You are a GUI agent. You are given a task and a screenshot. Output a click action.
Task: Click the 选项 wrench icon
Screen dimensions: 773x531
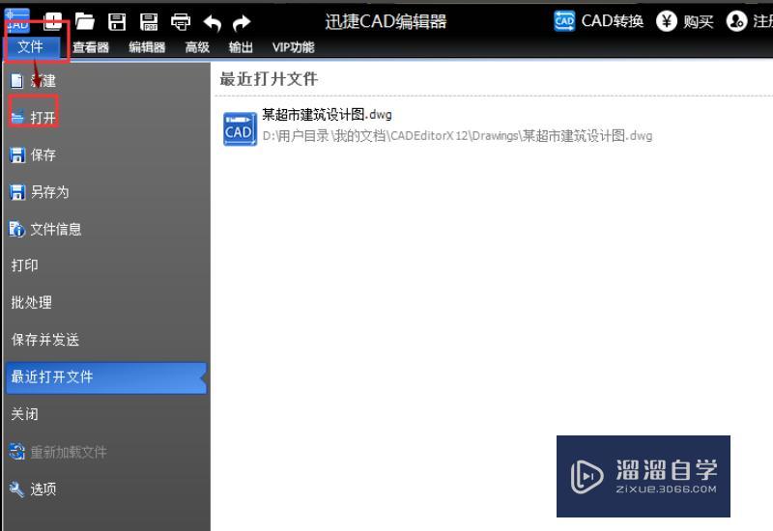coord(16,489)
